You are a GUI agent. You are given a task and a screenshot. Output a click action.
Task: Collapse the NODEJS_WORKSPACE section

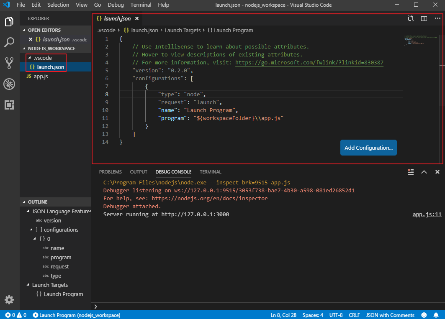click(x=24, y=48)
